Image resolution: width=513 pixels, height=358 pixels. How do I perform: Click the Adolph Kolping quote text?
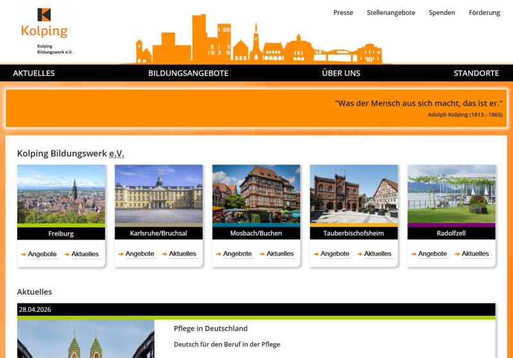pyautogui.click(x=419, y=104)
